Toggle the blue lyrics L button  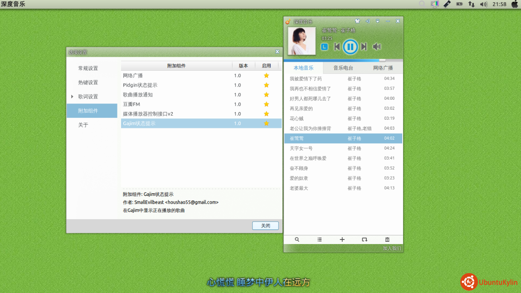tap(324, 47)
